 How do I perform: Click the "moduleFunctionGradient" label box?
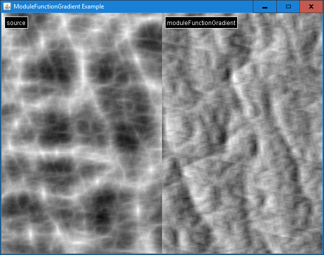[201, 23]
